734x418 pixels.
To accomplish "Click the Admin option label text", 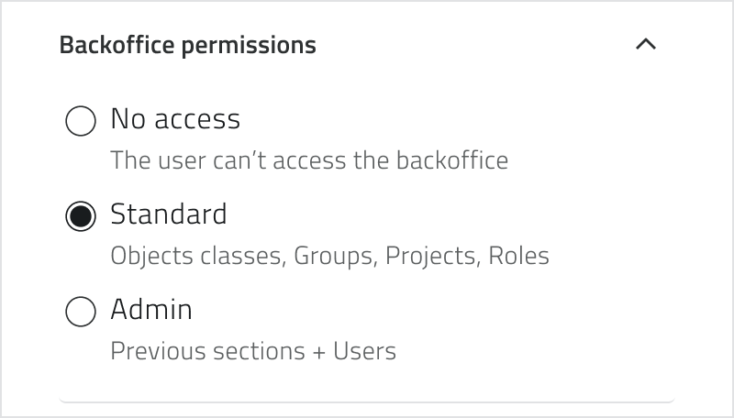I will 151,310.
